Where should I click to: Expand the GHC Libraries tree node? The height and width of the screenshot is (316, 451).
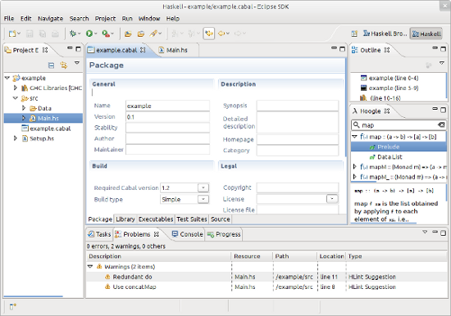click(x=16, y=88)
